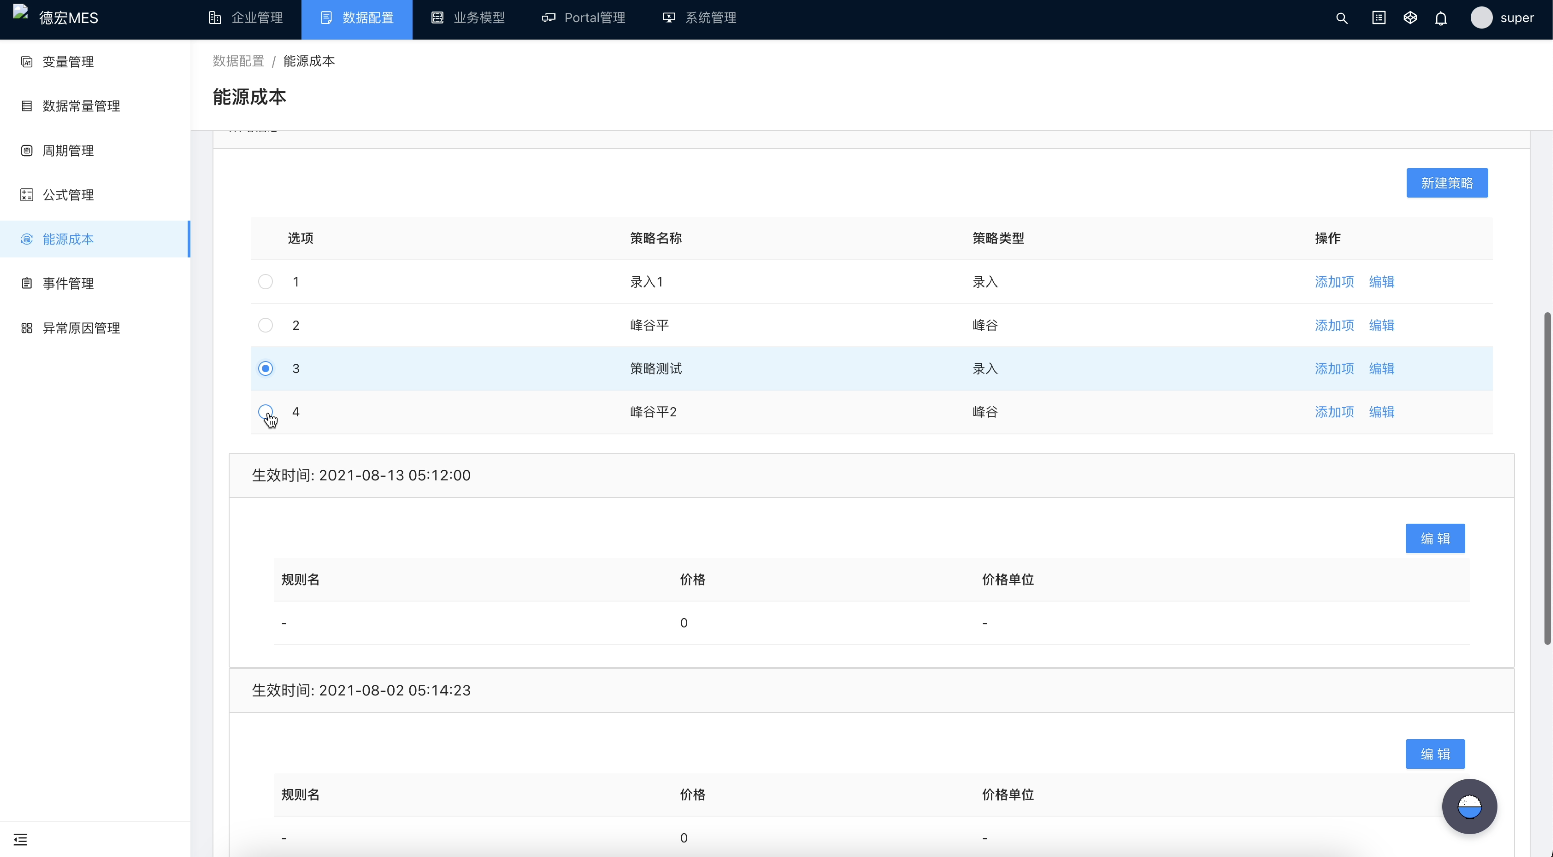Click the 企业管理 building icon
The height and width of the screenshot is (857, 1553).
[214, 18]
